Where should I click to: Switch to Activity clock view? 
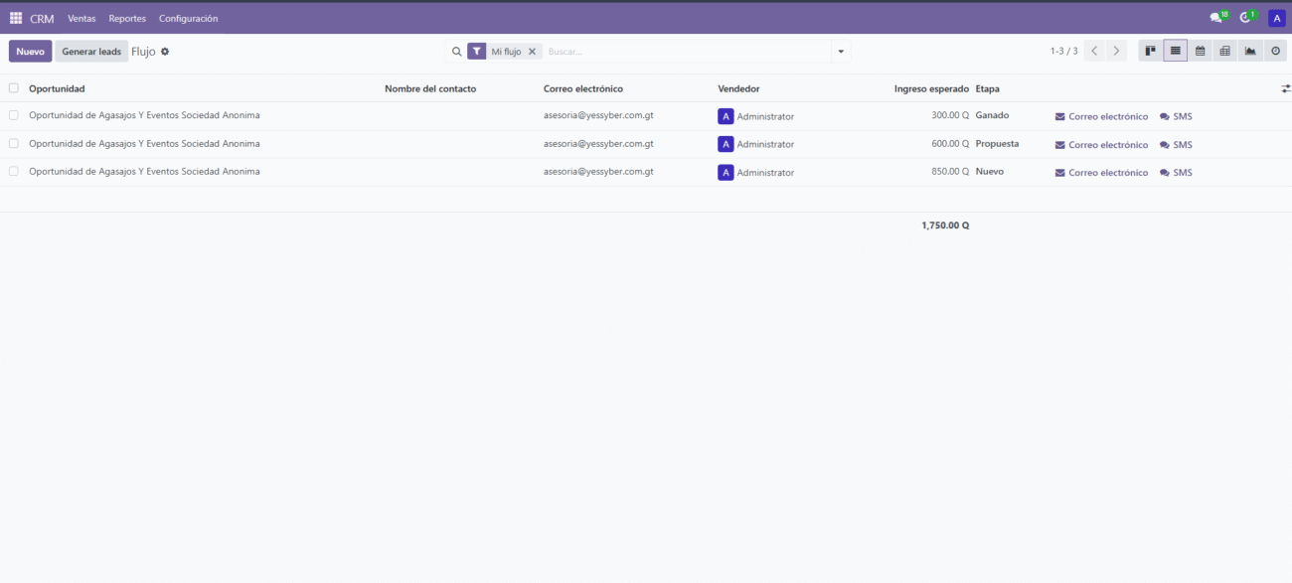tap(1276, 51)
